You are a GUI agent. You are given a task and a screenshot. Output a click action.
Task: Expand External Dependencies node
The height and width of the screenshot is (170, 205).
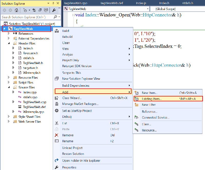pyautogui.click(x=9, y=38)
